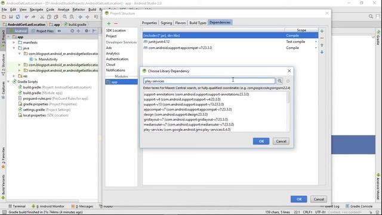Remove the module with the red minus icon
382x215 pixels.
pos(116,23)
